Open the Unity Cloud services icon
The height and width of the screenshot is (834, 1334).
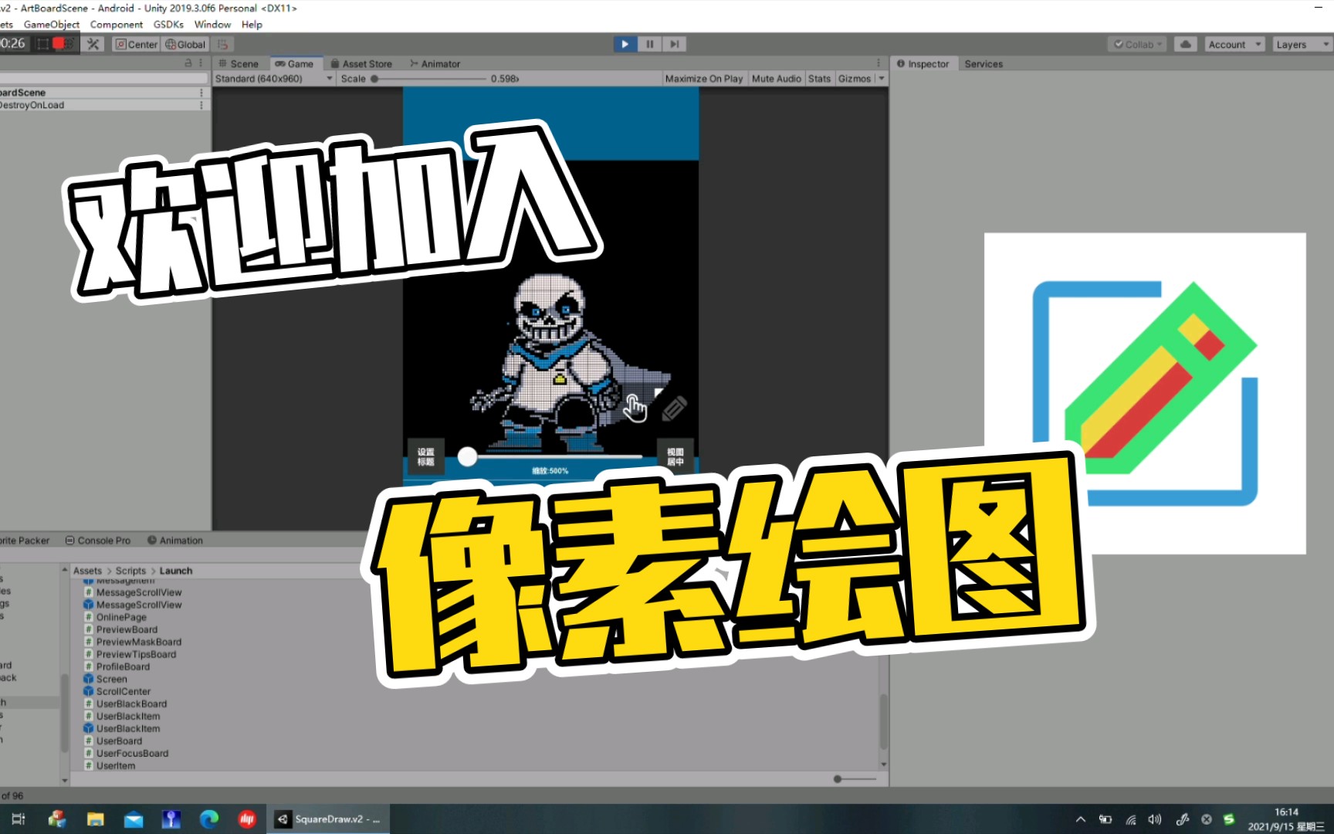[x=1185, y=44]
